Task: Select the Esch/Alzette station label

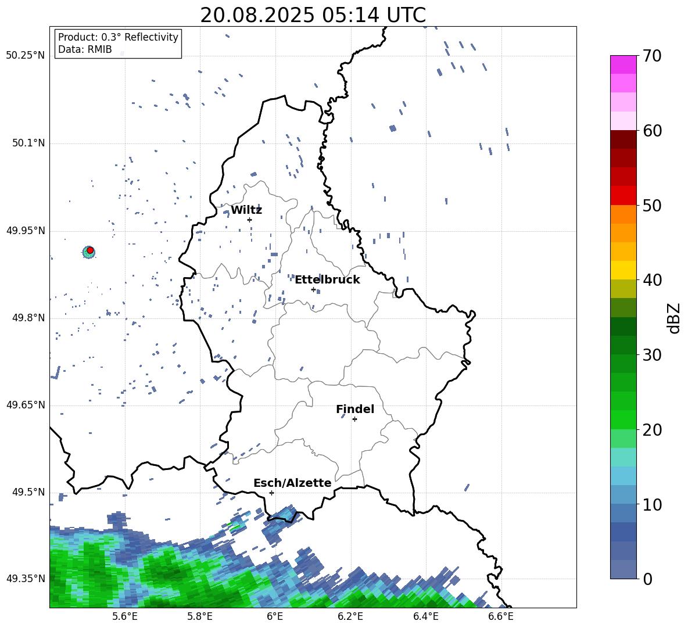Action: tap(292, 483)
